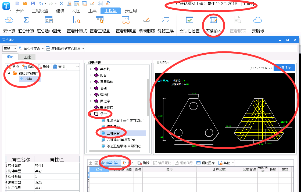Click 删除 in the component tree toolbar
Screen dimensions: 301x192
[44, 67]
